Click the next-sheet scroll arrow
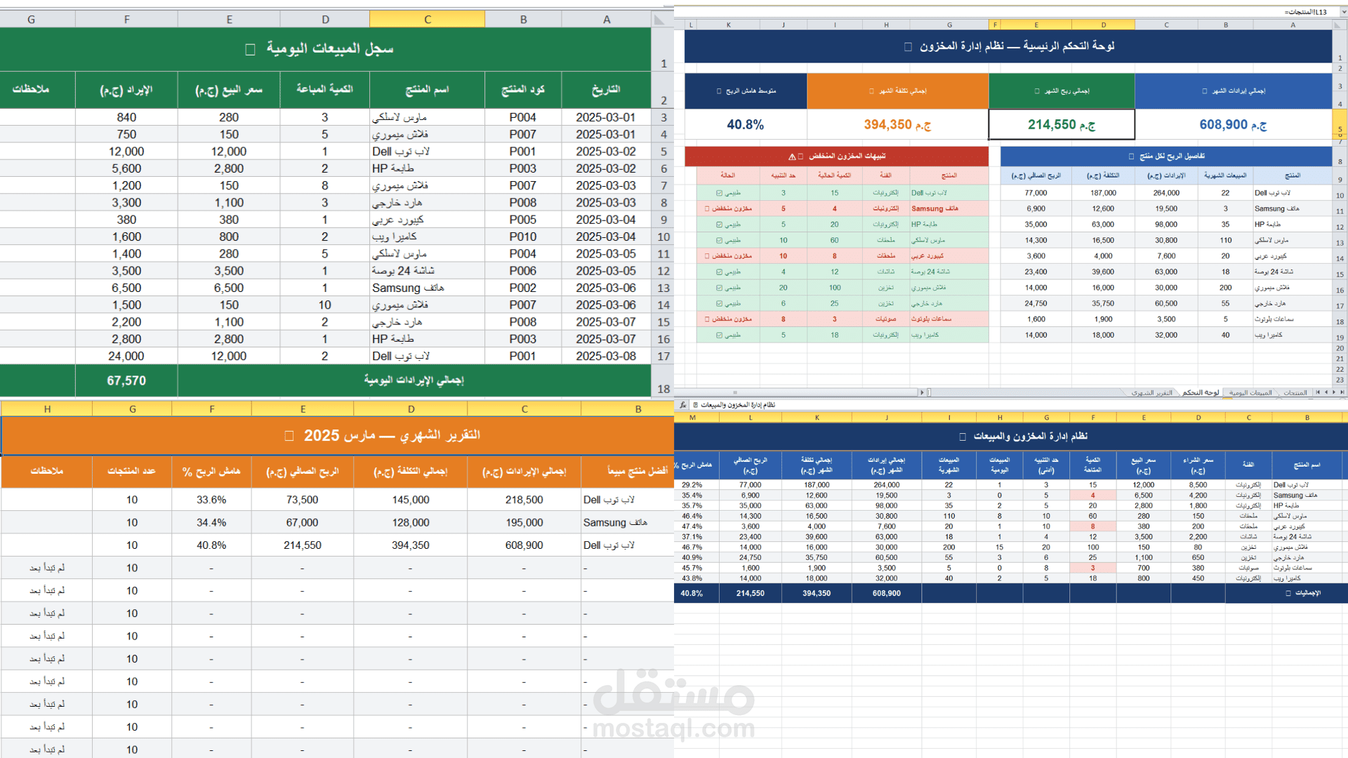The image size is (1348, 758). tap(1326, 394)
